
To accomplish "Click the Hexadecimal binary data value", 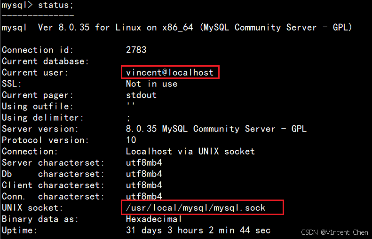I will [154, 219].
